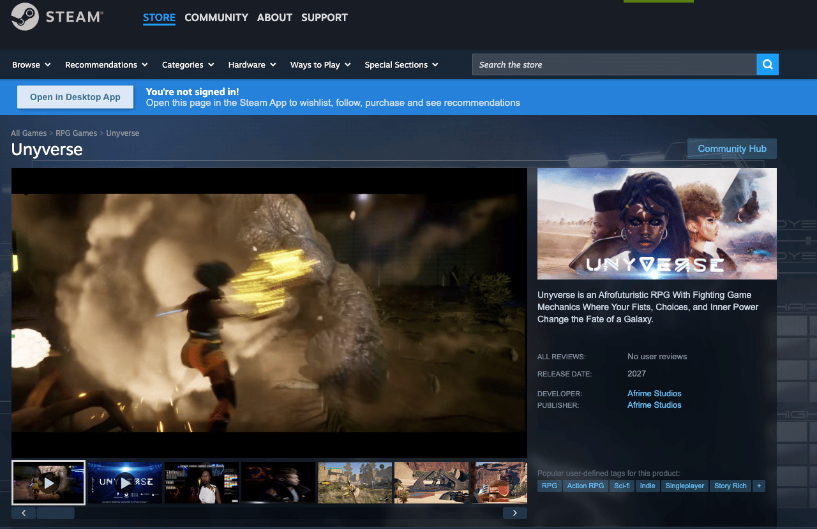Click the 'You're not signed in!' notice
The image size is (817, 529).
(192, 91)
